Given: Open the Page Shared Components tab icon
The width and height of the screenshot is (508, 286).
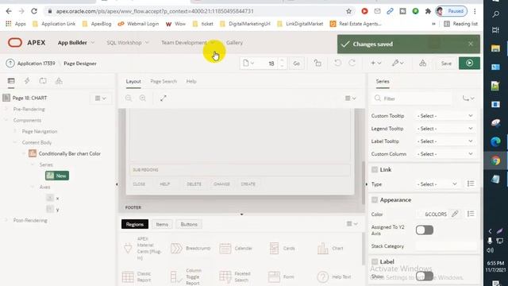Looking at the screenshot, I should [x=59, y=81].
